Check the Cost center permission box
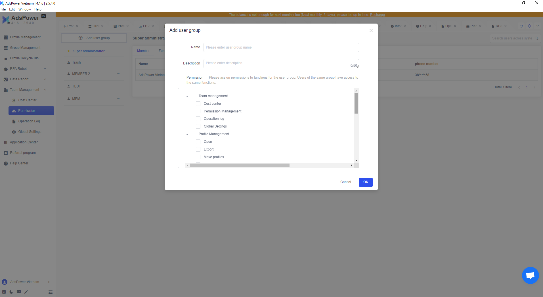Screen dimensions: 543x297 coord(198,104)
